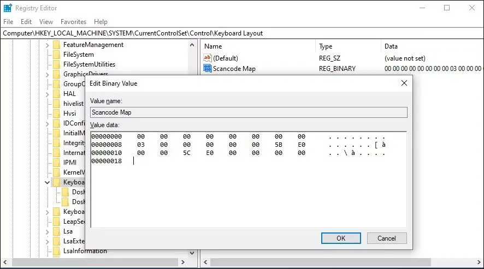Image resolution: width=484 pixels, height=269 pixels.
Task: Expand the FeatureManagement key
Action: (47, 45)
